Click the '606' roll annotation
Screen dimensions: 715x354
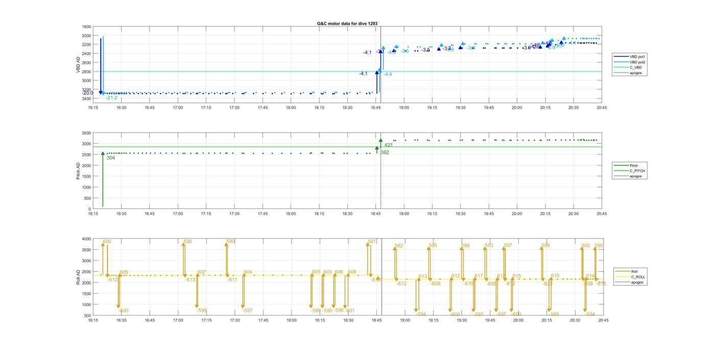tap(339, 272)
